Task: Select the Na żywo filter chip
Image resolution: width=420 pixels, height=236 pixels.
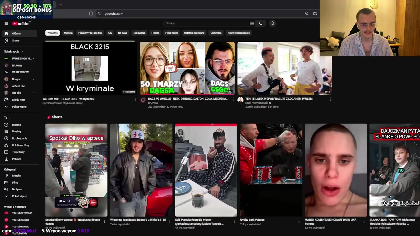Action: (x=123, y=33)
